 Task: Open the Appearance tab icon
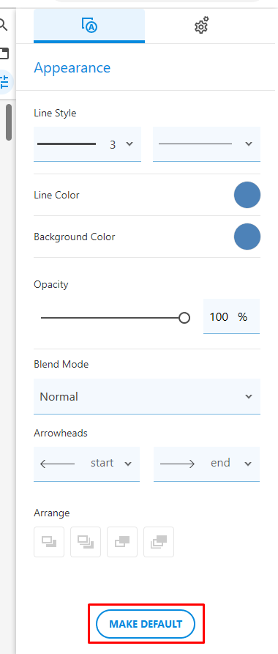(89, 25)
